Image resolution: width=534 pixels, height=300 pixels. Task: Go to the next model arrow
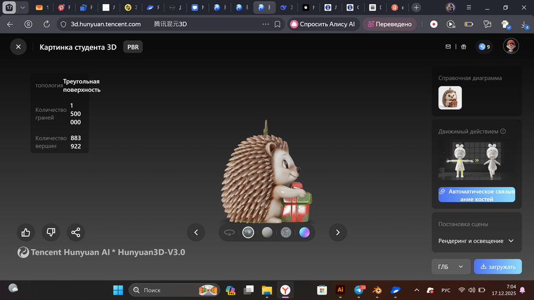[x=338, y=232]
